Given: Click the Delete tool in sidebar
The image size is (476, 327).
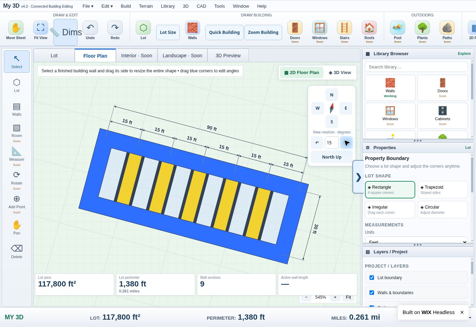Looking at the screenshot, I should point(17,252).
